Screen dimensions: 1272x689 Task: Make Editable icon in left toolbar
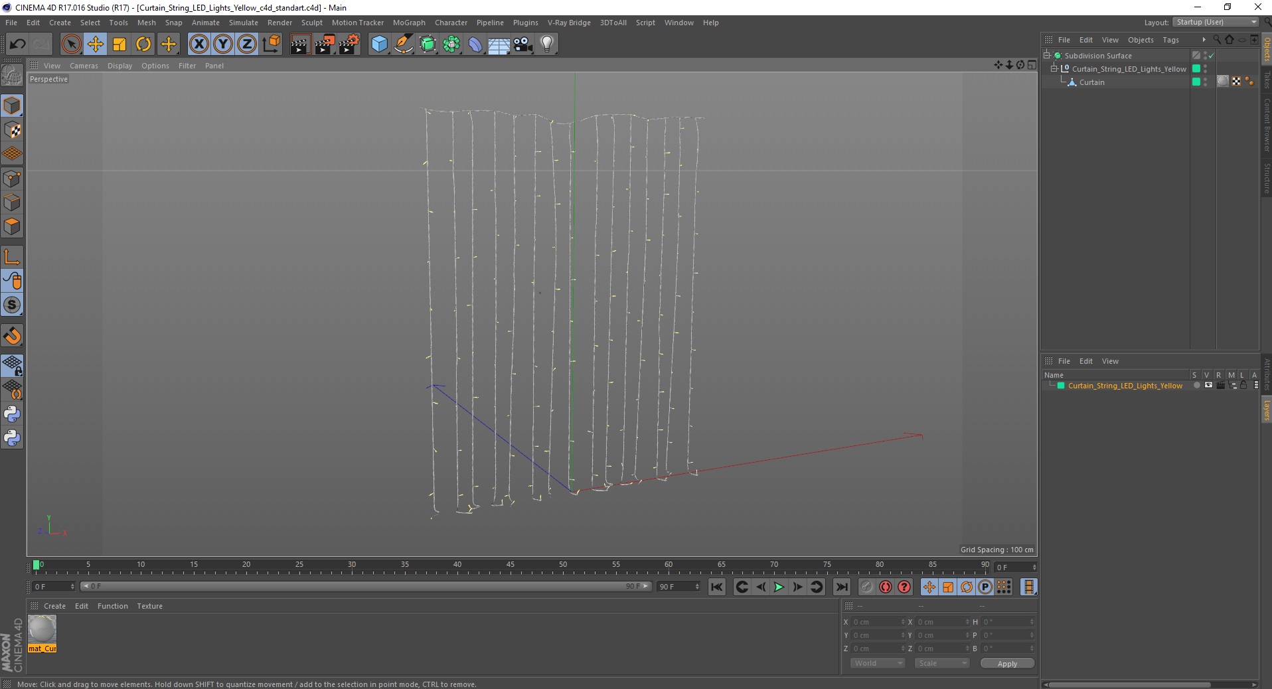12,76
